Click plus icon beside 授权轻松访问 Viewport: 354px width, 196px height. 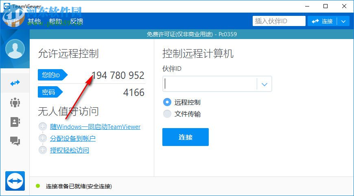tap(43, 150)
